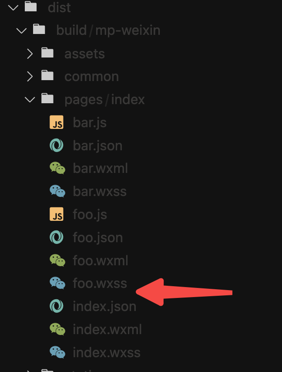282x372 pixels.
Task: Click the blue WeChat icon beside index.wxss
Action: point(57,352)
